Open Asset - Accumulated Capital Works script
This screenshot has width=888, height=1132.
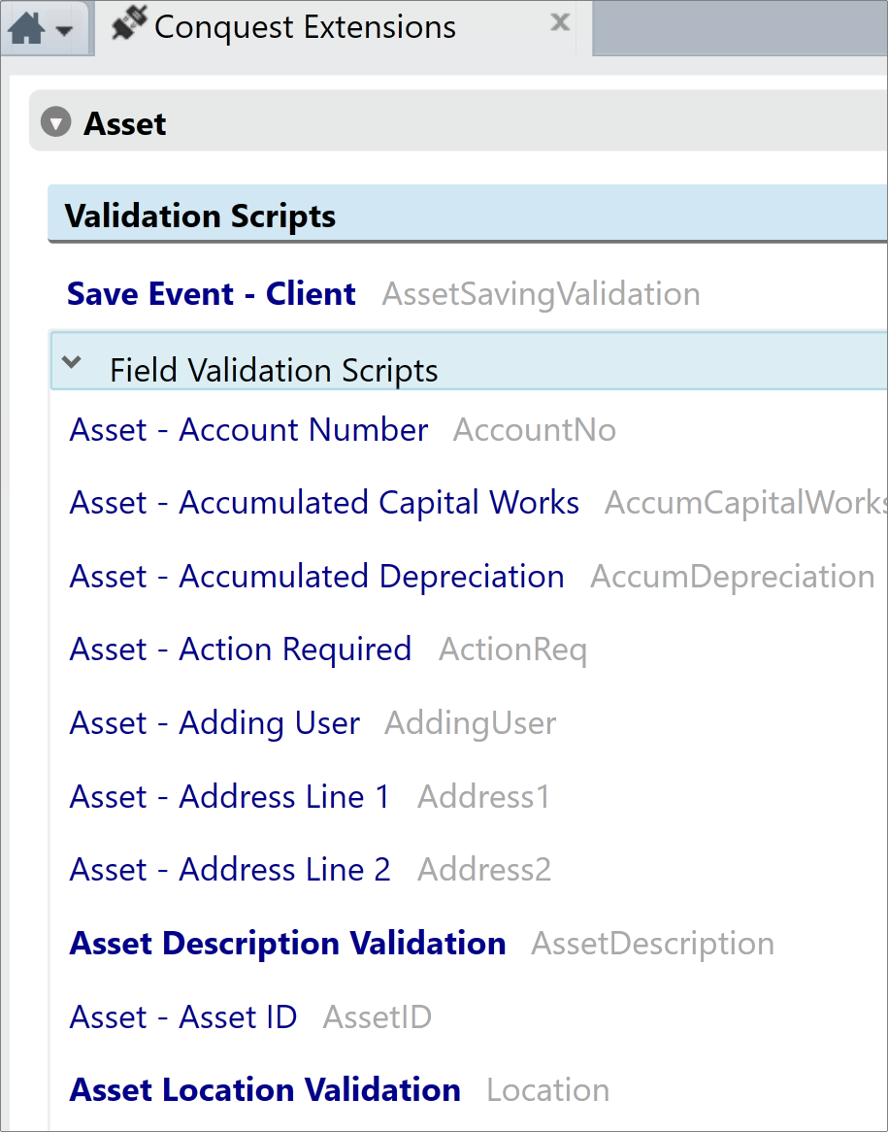coord(324,503)
